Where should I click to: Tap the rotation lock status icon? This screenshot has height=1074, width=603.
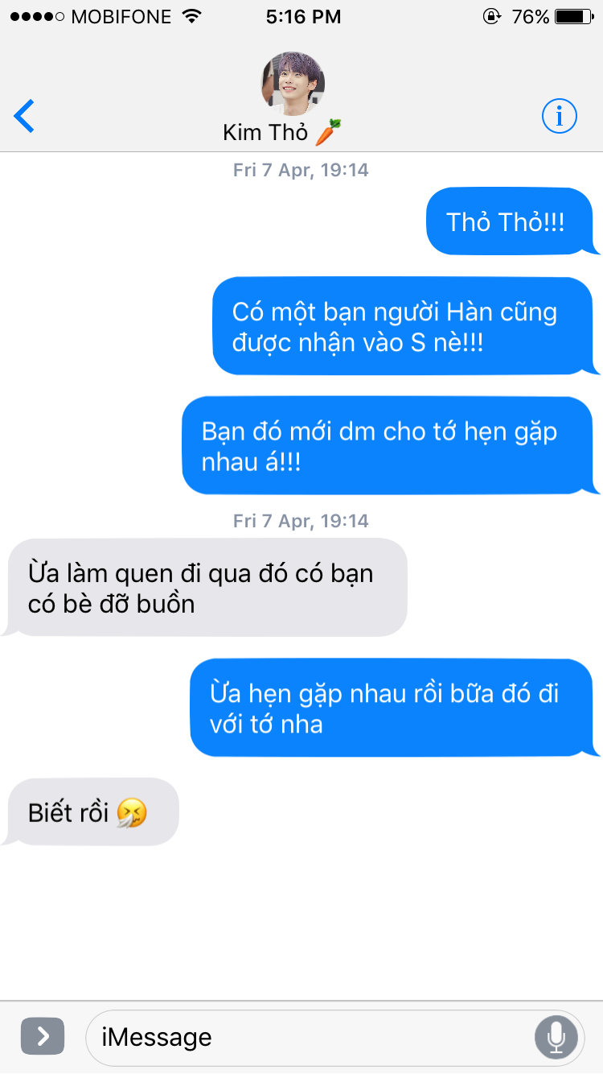[490, 16]
